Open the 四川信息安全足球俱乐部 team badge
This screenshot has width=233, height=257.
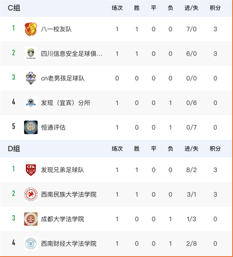[31, 54]
